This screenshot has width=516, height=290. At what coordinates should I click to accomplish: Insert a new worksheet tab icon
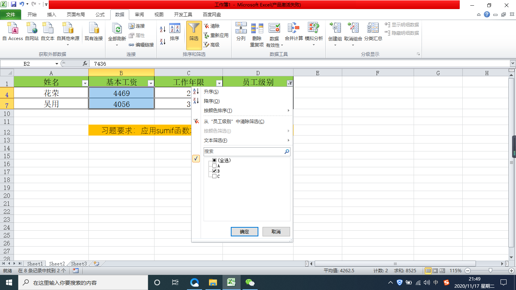click(96, 264)
